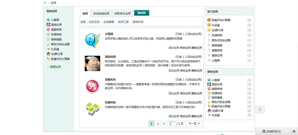Filter apps by 生活健康
The width and height of the screenshot is (298, 135).
click(x=109, y=22)
